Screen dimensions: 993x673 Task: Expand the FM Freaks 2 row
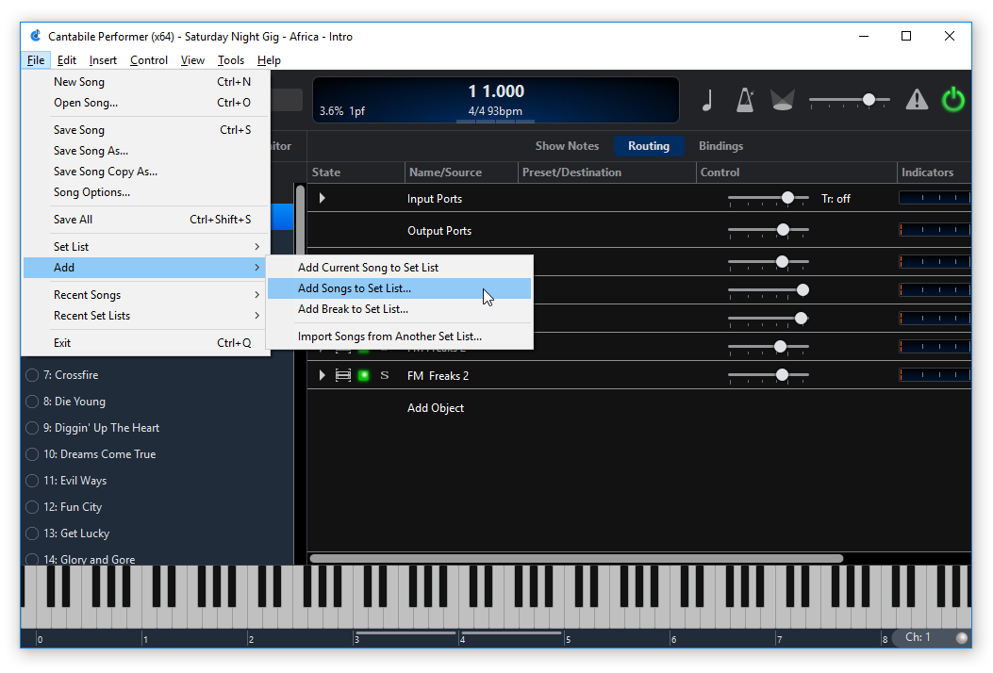point(322,375)
